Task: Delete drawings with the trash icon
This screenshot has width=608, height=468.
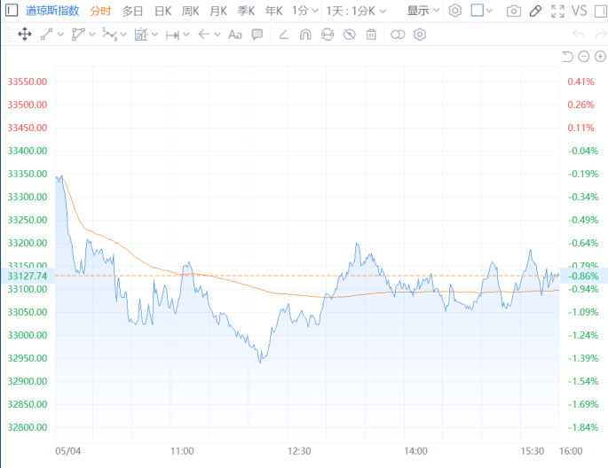Action: click(371, 35)
